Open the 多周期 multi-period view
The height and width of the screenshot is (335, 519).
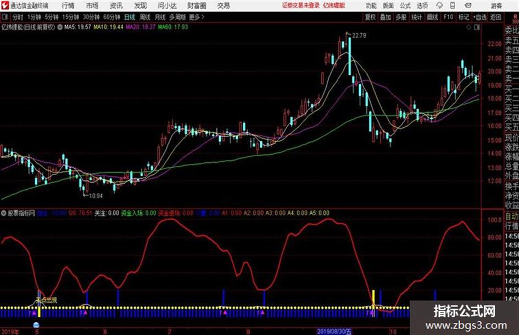point(177,17)
